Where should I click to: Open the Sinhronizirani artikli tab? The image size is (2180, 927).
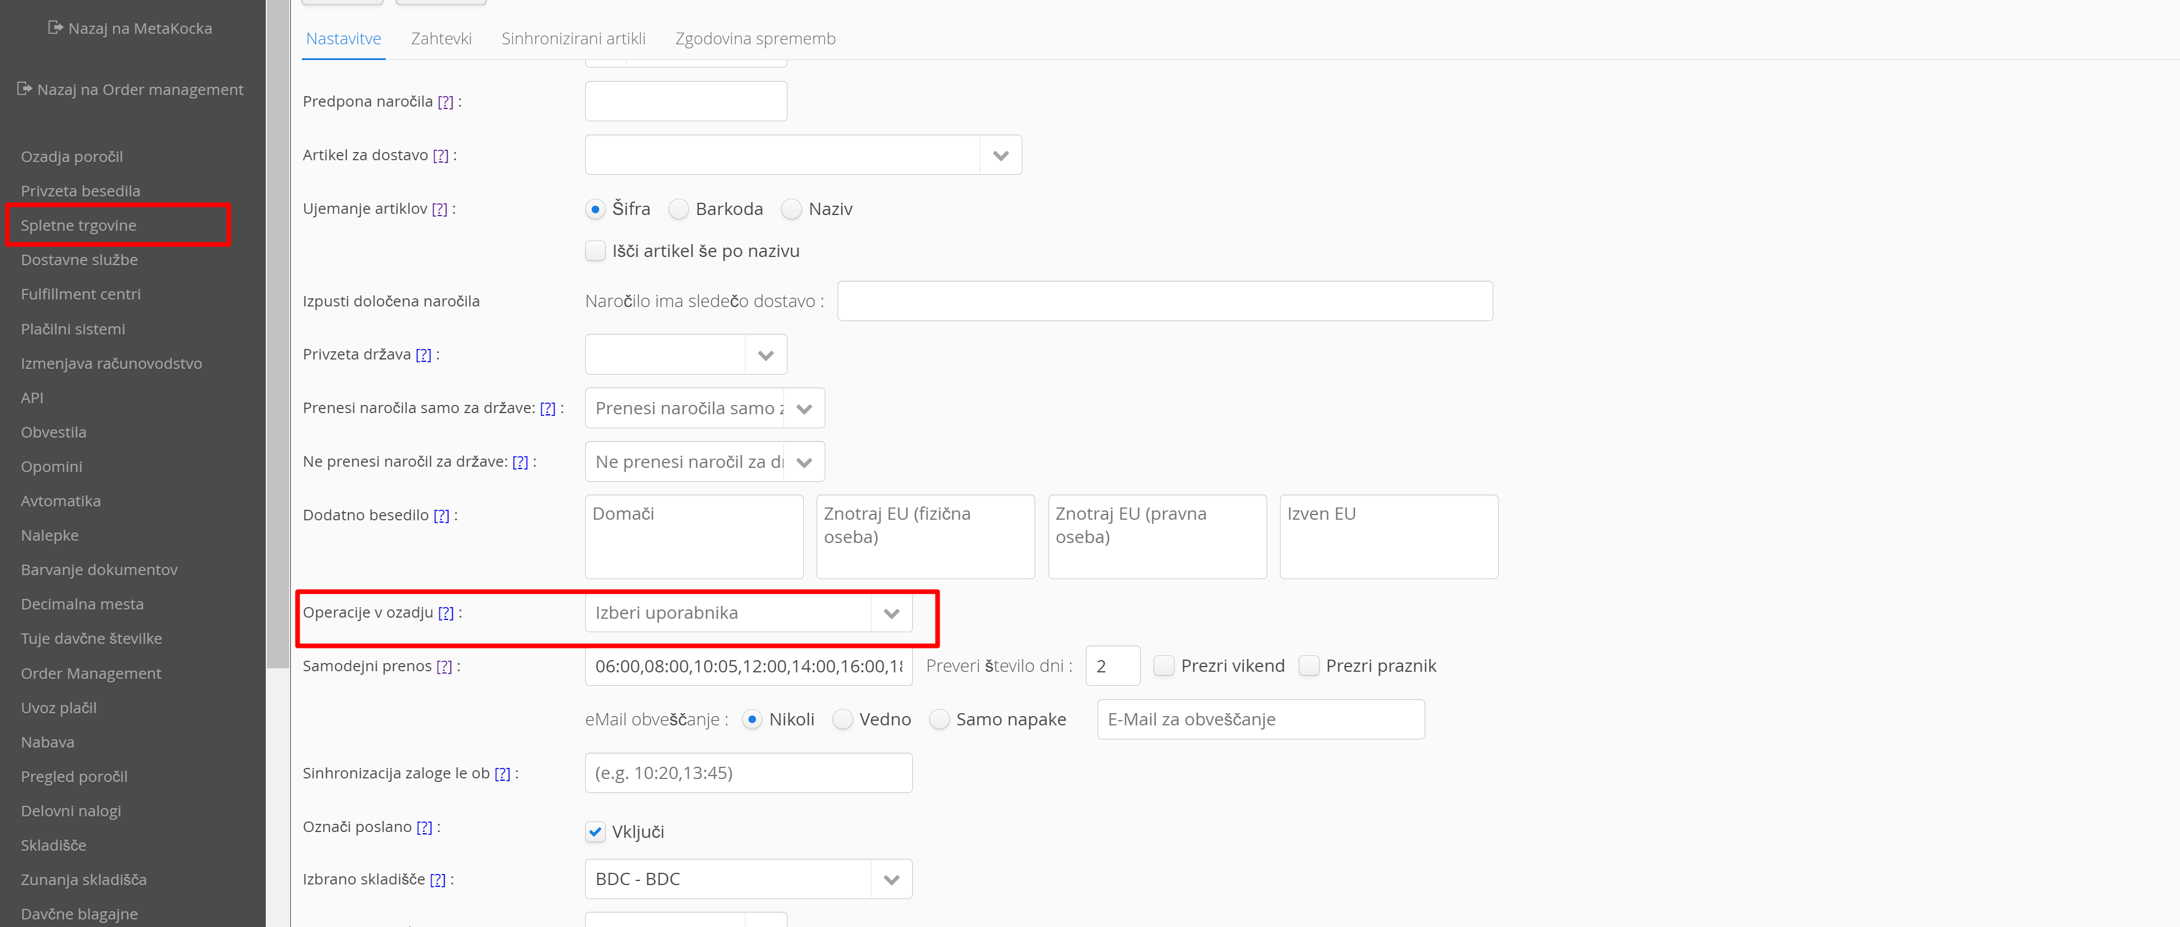tap(573, 39)
